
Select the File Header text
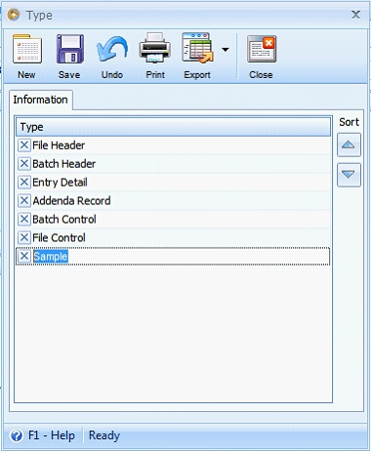point(59,145)
